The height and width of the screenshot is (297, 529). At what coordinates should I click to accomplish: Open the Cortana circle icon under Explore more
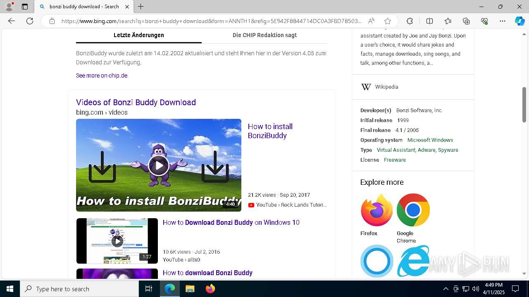point(376,261)
